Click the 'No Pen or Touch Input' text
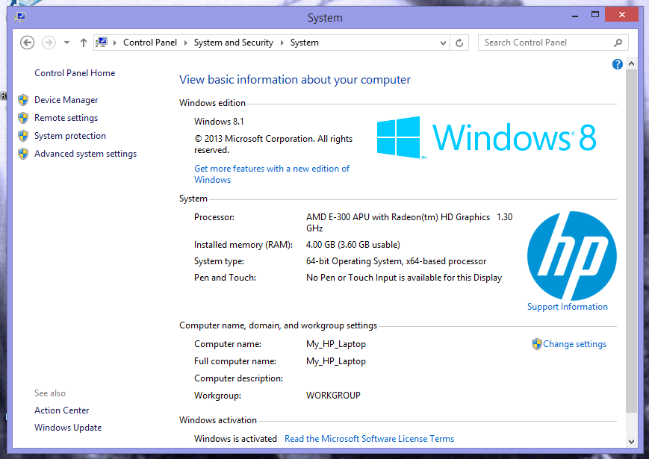 (404, 278)
